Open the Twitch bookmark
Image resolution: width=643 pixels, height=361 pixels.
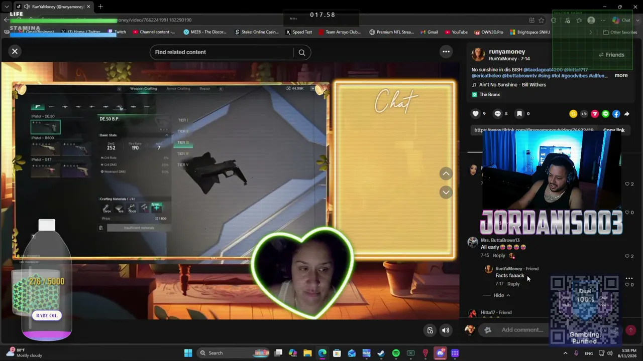[x=116, y=32]
